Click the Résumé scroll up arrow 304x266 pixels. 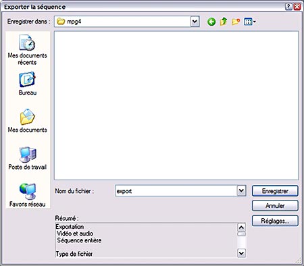click(x=241, y=228)
